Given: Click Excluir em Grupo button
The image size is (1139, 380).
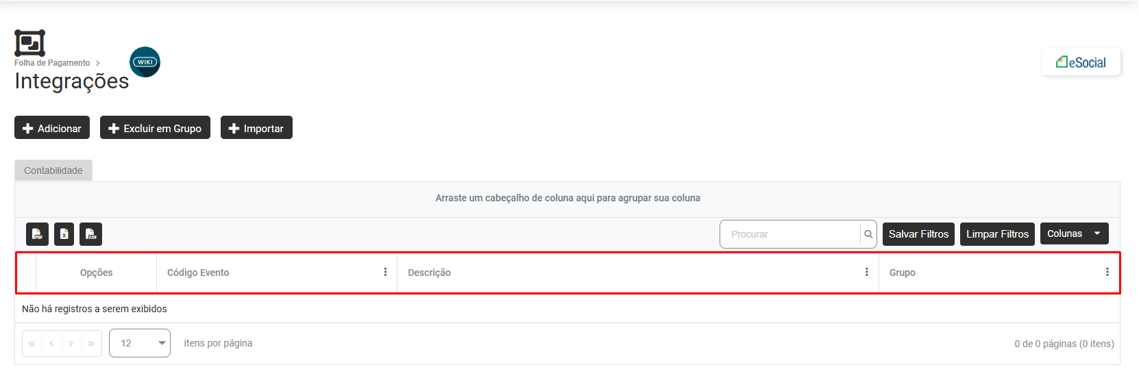Looking at the screenshot, I should click(155, 128).
